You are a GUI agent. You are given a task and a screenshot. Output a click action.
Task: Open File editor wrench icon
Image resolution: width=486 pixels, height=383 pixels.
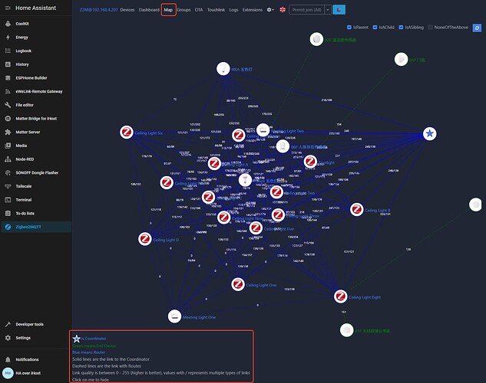coord(8,105)
